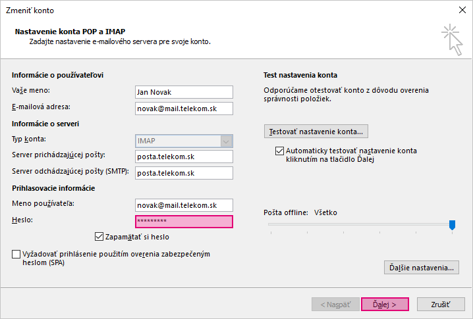Click the Informácie o používateľovi heading

tap(57, 75)
